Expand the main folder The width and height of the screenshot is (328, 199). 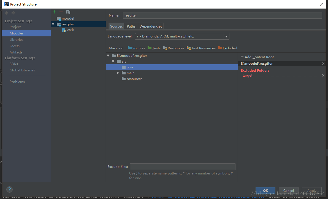click(x=118, y=73)
